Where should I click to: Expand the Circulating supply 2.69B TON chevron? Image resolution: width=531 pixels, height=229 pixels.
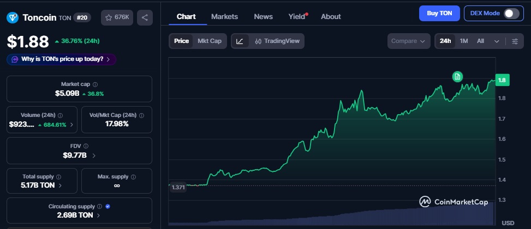pos(98,215)
